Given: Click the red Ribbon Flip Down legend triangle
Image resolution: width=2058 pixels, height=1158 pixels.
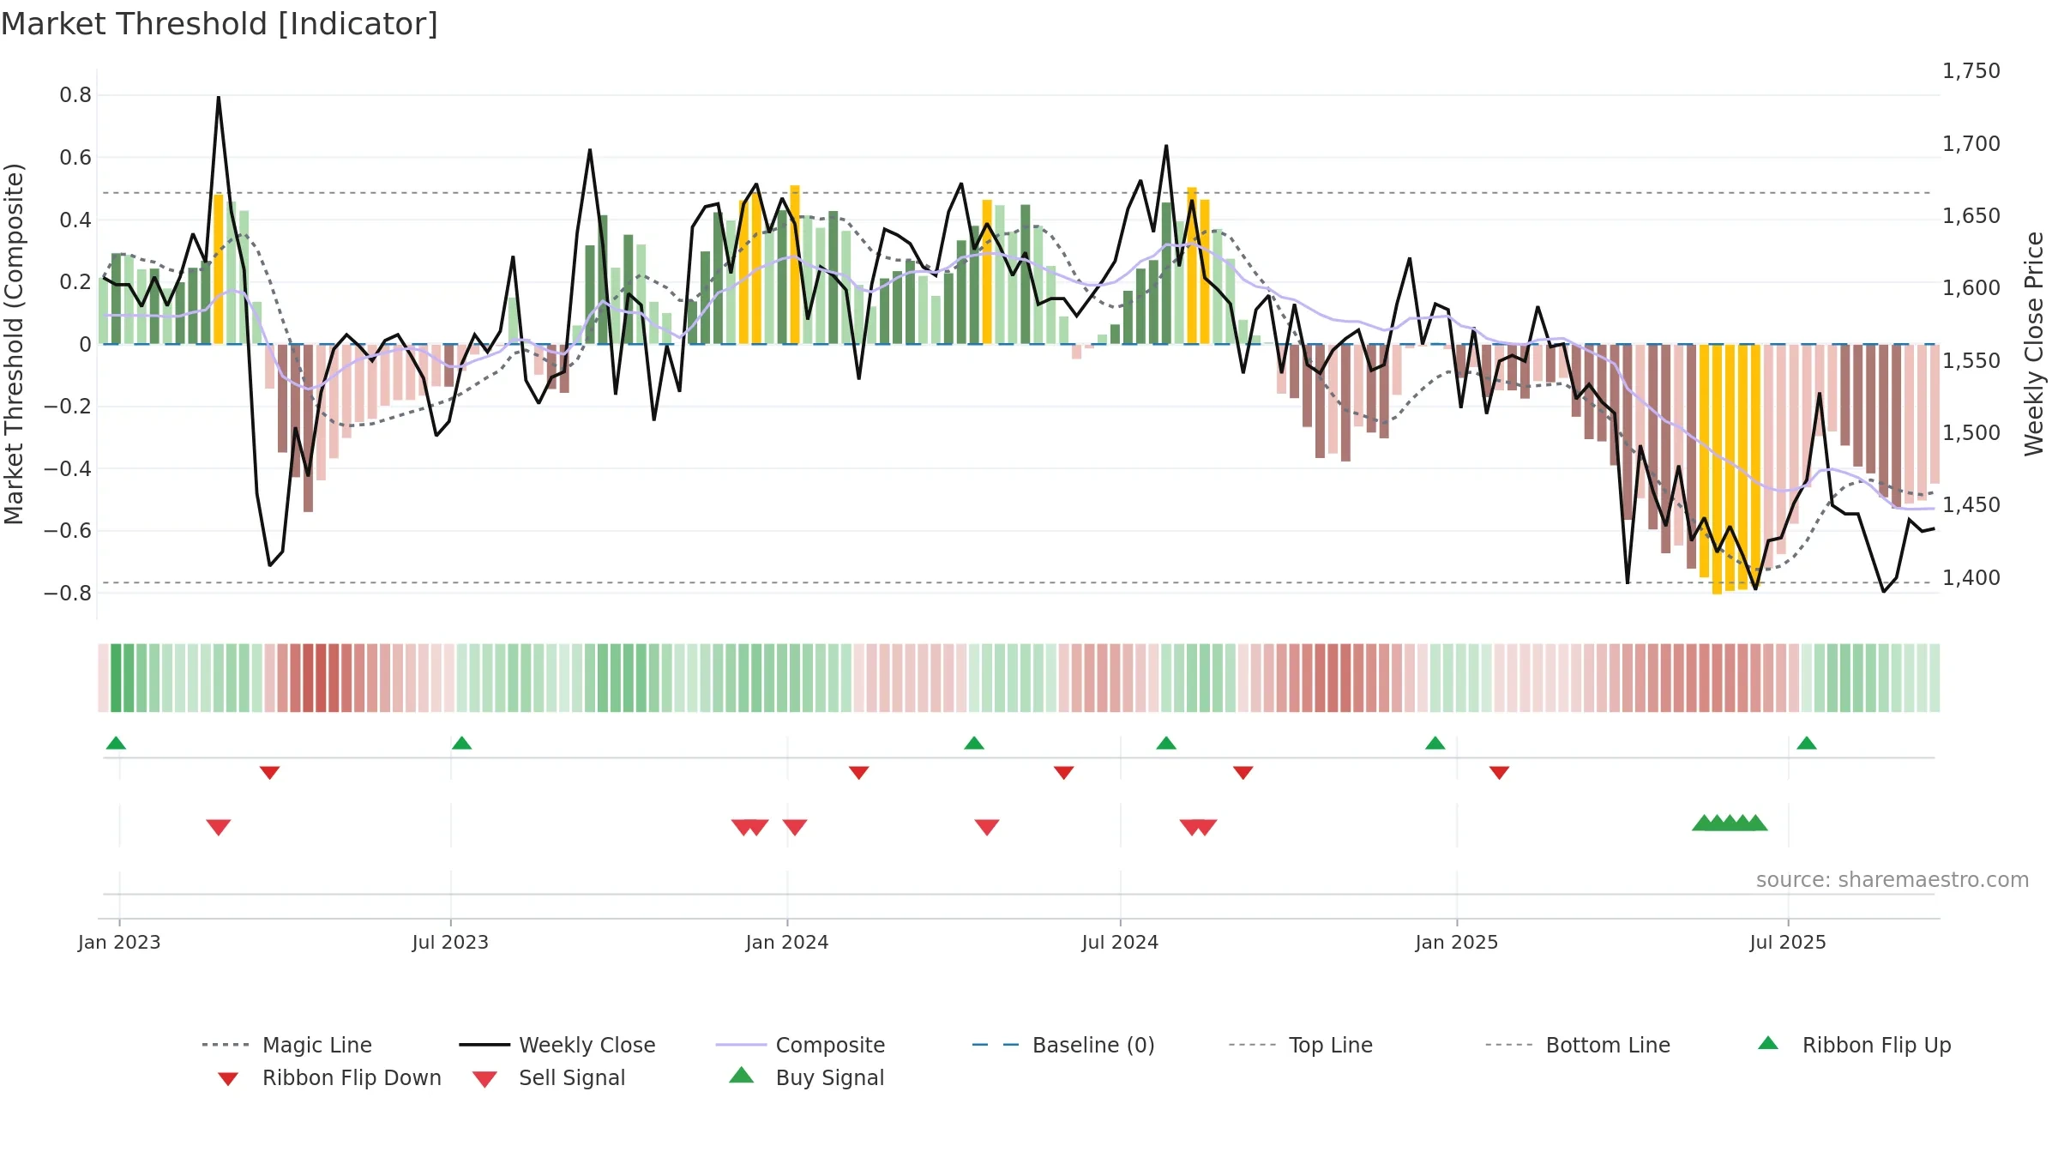Looking at the screenshot, I should coord(228,1079).
